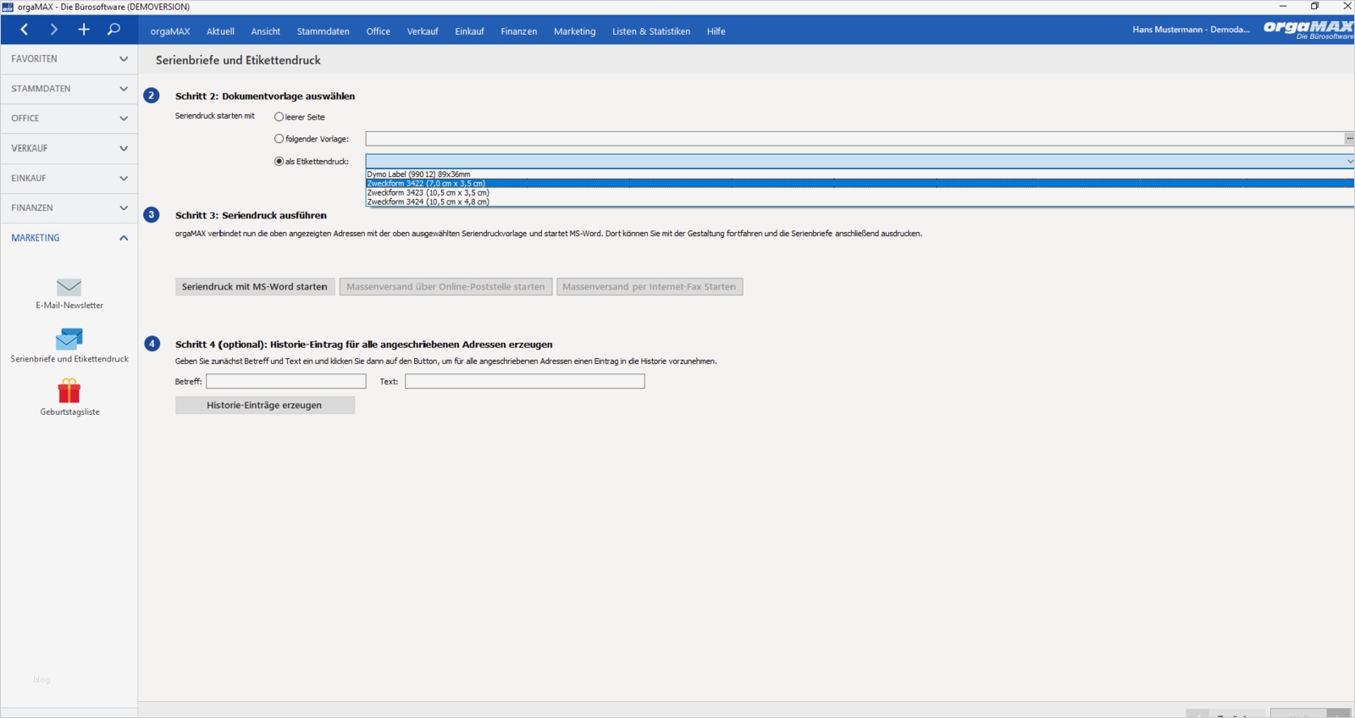Click the Text input field
This screenshot has height=718, width=1355.
525,382
